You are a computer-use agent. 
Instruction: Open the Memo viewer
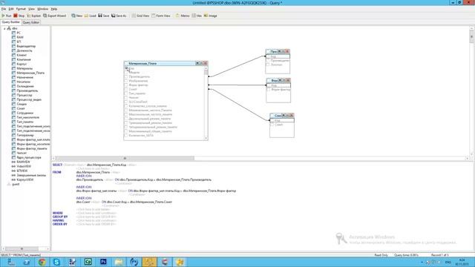pos(183,16)
